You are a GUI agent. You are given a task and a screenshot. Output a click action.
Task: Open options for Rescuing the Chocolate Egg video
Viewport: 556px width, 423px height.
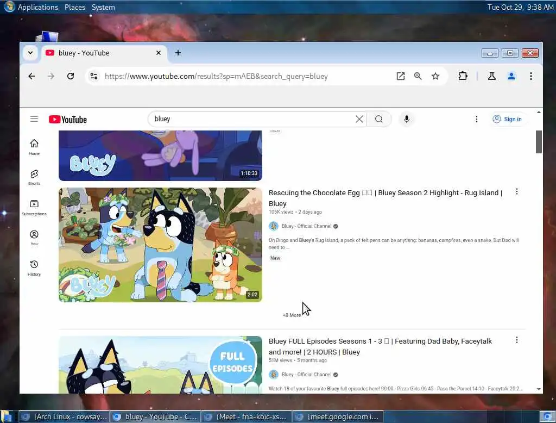[517, 192]
